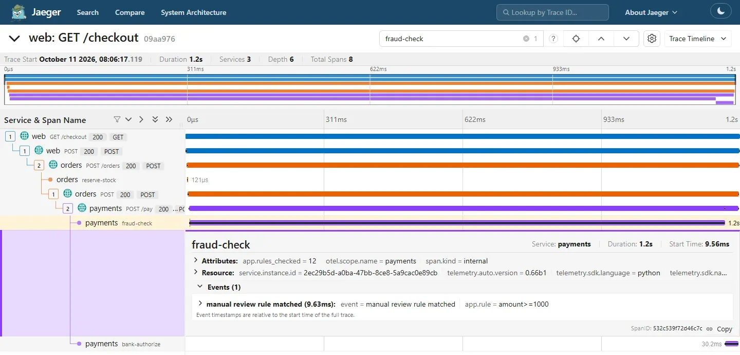Open the Trace Timeline view dropdown

pos(698,39)
